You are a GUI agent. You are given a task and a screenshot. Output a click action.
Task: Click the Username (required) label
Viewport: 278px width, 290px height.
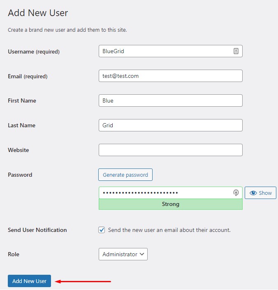tap(34, 51)
